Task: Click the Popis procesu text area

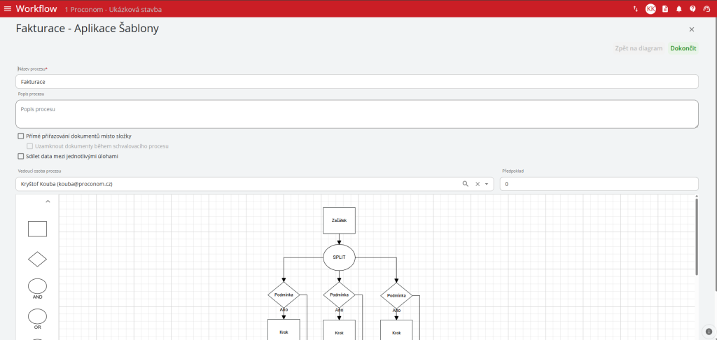Action: pyautogui.click(x=356, y=114)
